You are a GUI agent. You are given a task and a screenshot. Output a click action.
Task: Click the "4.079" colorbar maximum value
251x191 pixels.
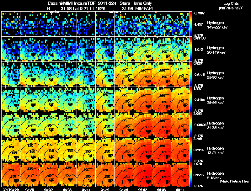coord(198,164)
